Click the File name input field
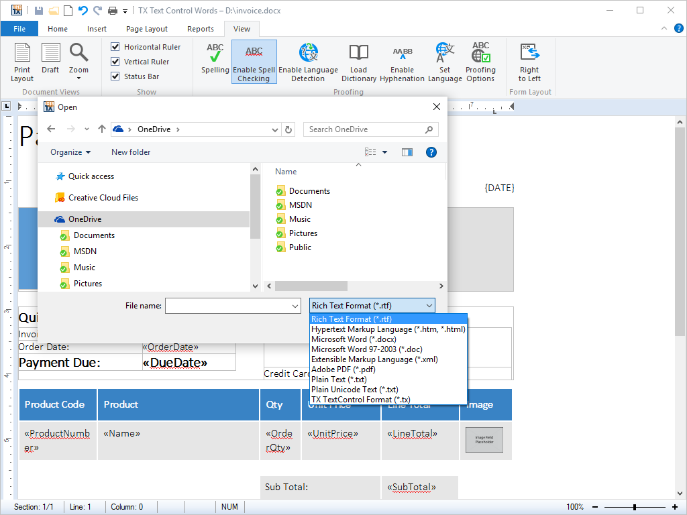This screenshot has width=687, height=515. click(228, 306)
